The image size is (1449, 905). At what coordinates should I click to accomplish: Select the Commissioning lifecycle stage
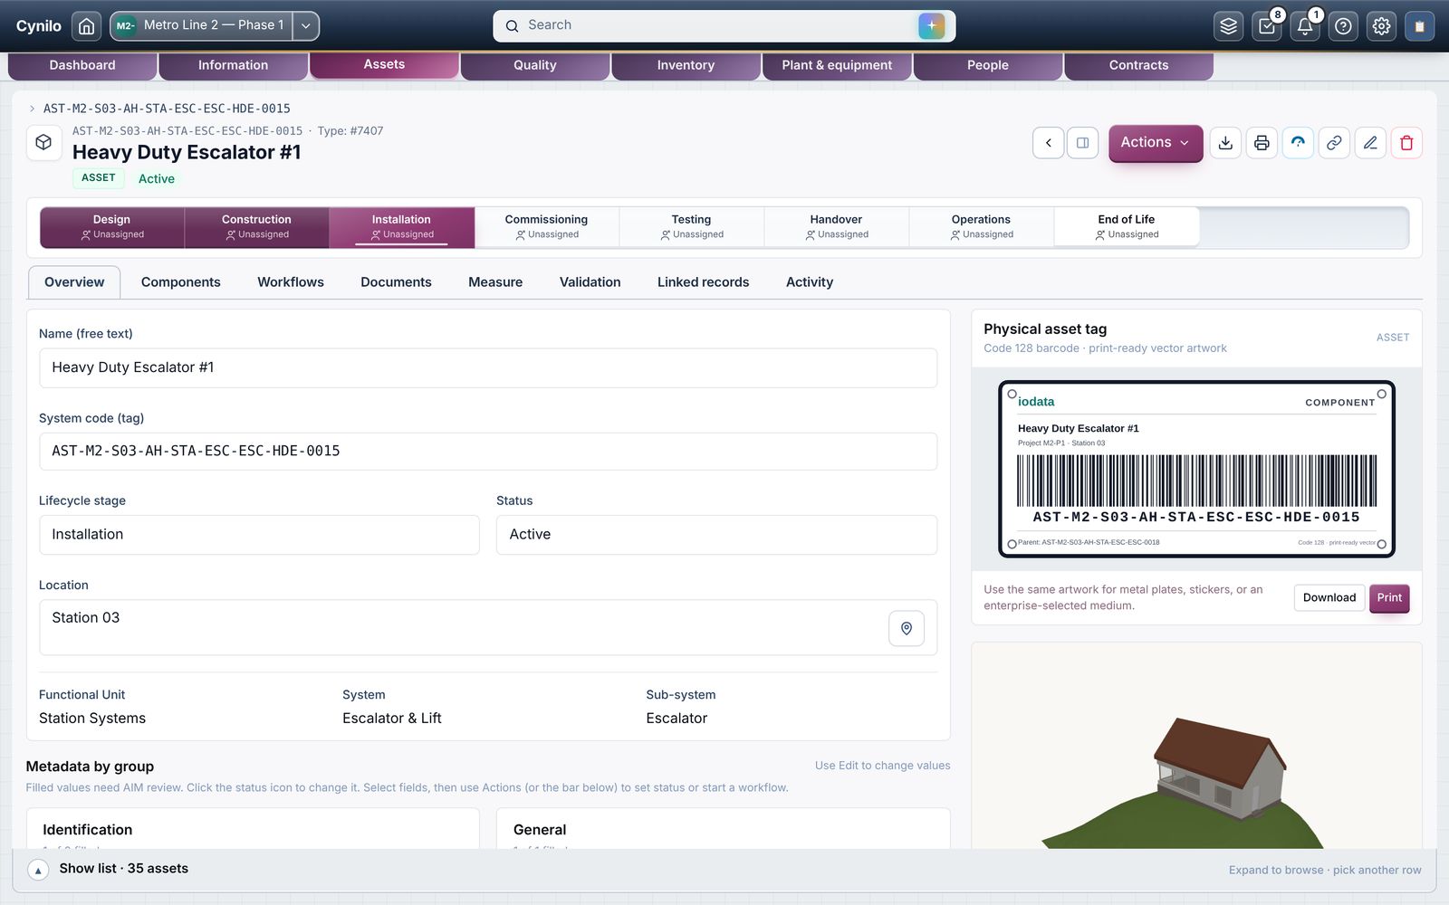547,227
